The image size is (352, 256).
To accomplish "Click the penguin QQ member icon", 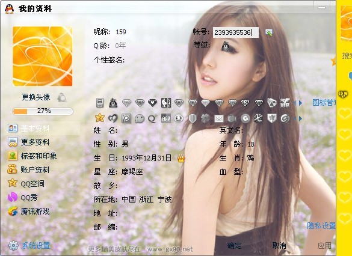I will pyautogui.click(x=113, y=103).
